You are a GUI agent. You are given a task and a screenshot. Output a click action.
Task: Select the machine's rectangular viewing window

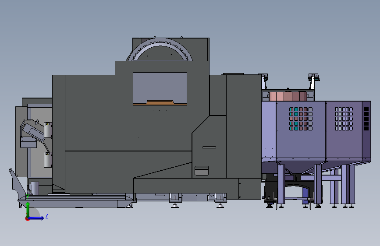[160, 88]
